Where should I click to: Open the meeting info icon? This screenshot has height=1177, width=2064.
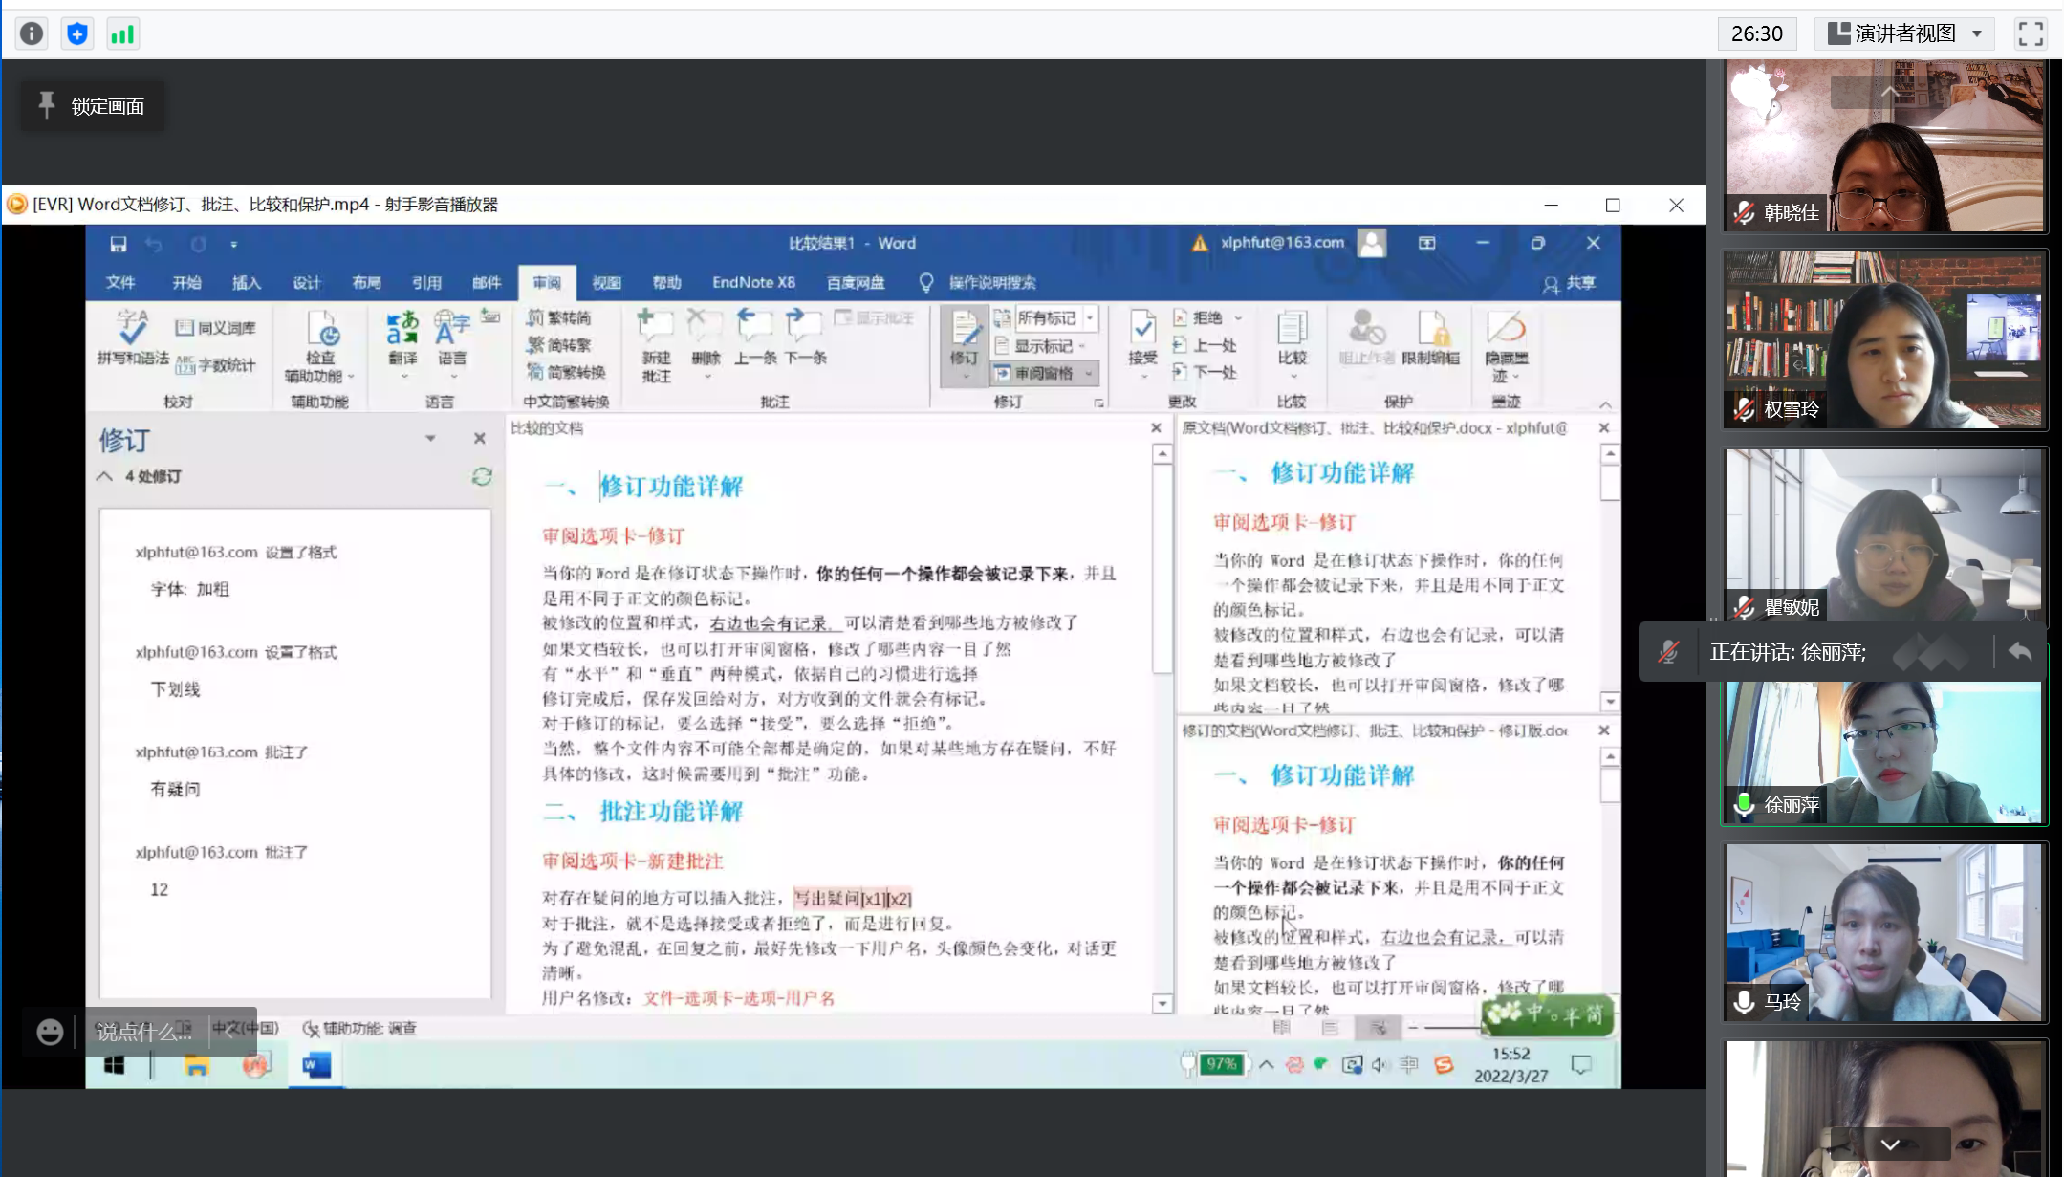tap(32, 34)
